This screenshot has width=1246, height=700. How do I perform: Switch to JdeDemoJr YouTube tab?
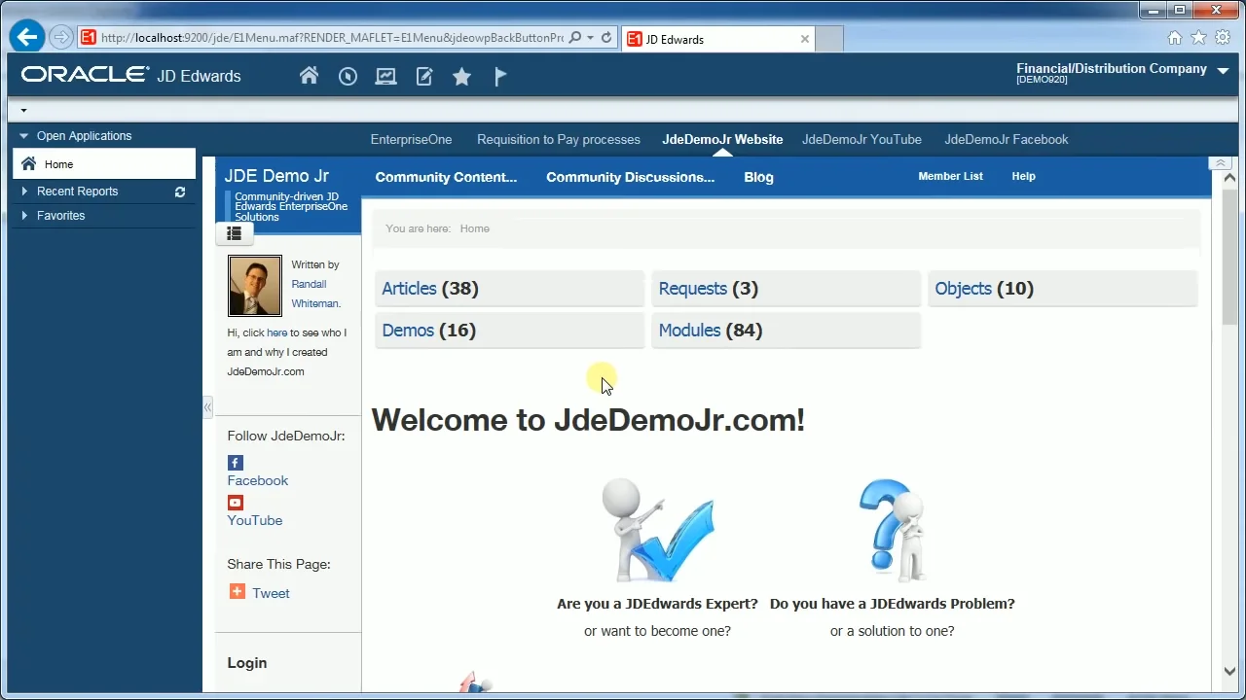[x=861, y=139]
